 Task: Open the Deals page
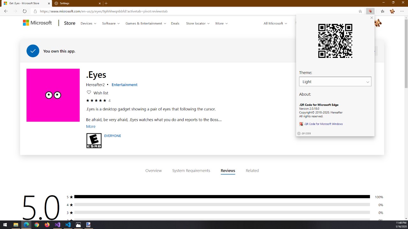[x=175, y=24]
